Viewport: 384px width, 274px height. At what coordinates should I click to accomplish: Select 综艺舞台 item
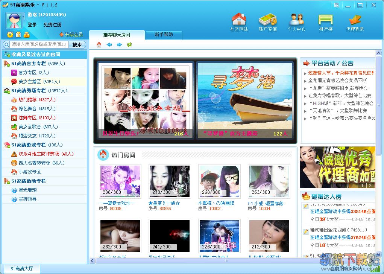coord(44,109)
